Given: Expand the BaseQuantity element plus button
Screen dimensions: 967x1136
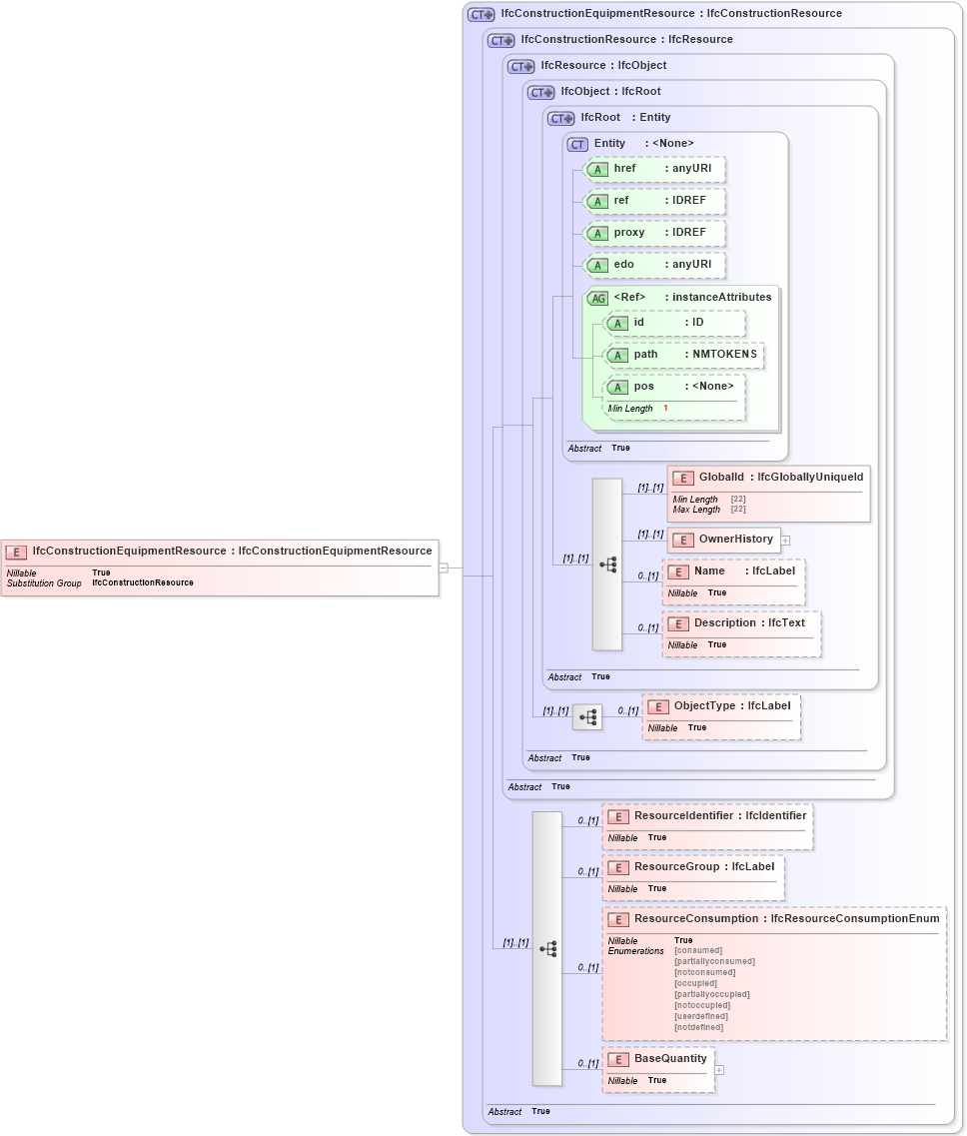Looking at the screenshot, I should click(717, 1069).
